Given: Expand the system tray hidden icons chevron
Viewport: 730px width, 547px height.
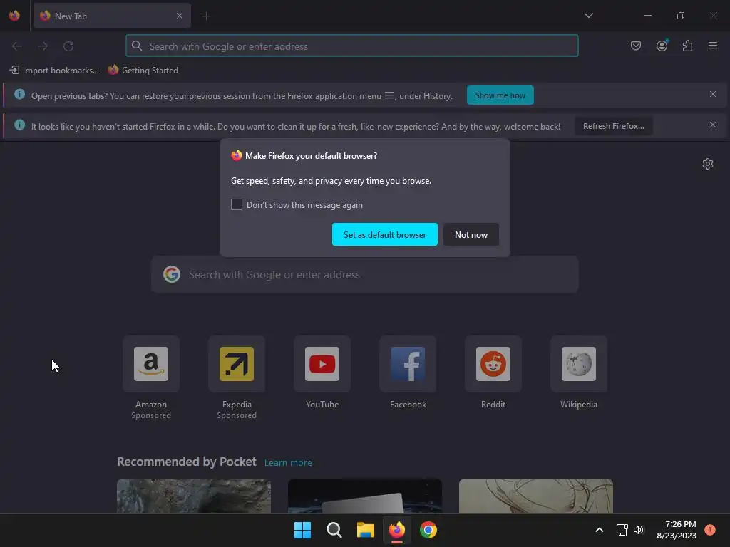Looking at the screenshot, I should click(599, 530).
